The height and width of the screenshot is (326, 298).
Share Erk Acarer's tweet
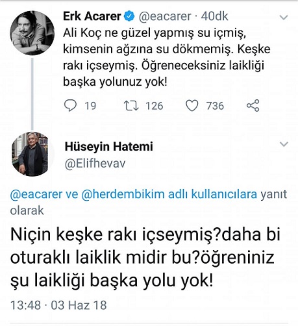(x=253, y=106)
